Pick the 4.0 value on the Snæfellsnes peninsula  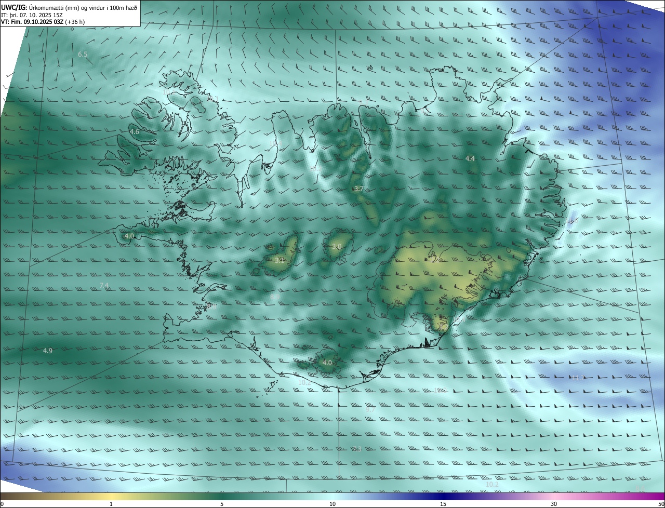(x=129, y=236)
